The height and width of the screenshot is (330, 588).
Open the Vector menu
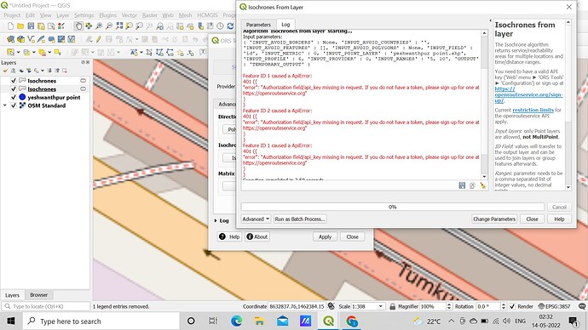(x=130, y=15)
